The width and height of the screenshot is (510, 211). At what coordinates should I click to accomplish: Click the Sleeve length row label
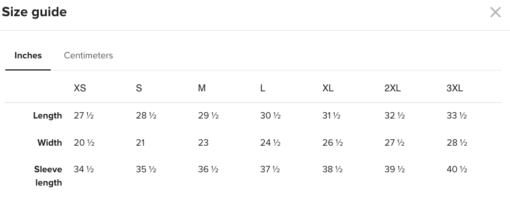coord(48,176)
